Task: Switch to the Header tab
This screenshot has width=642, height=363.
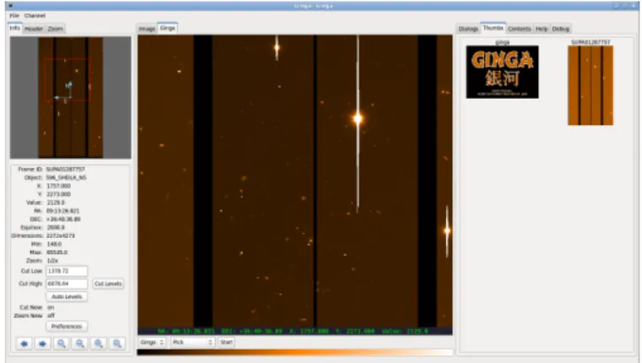Action: click(34, 29)
